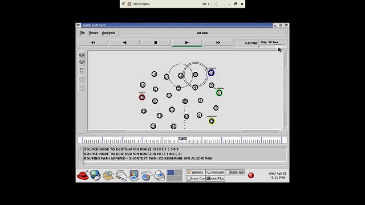Click the bottom tool in left toolbar
Viewport: 365px width, 205px height.
(x=82, y=87)
